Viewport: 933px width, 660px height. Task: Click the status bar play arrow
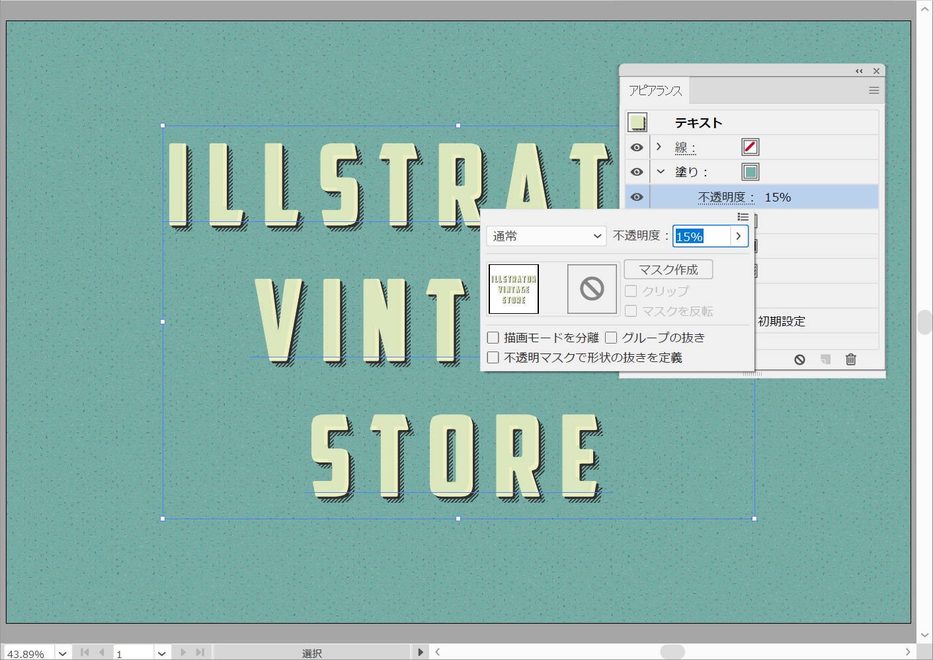(421, 652)
